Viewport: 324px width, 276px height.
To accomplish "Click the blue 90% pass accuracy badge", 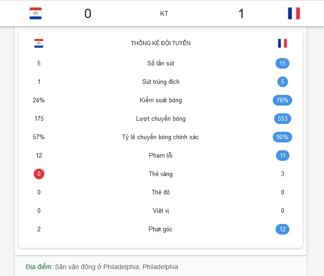I will tap(282, 137).
